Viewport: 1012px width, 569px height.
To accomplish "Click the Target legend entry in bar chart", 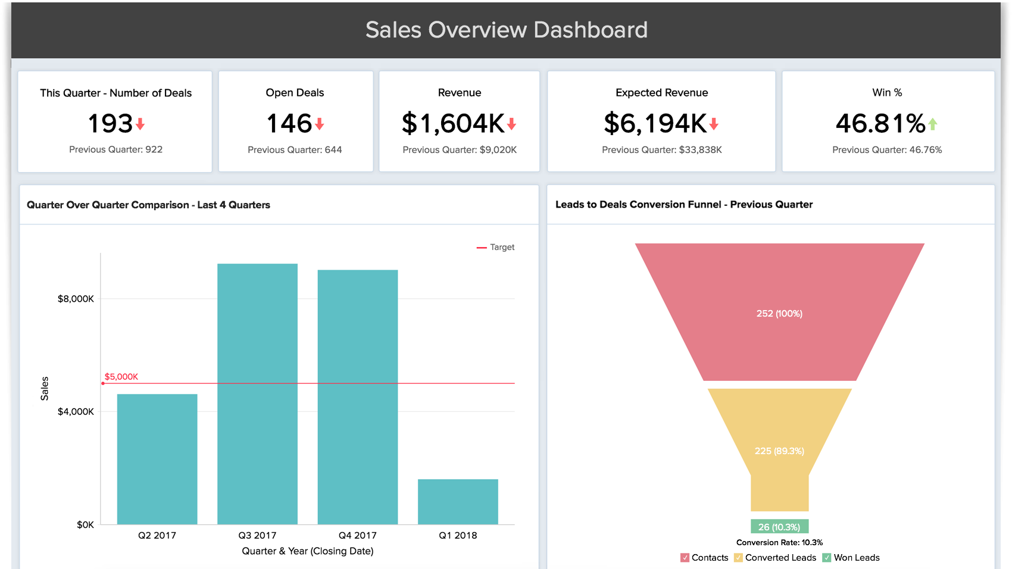I will [x=495, y=247].
